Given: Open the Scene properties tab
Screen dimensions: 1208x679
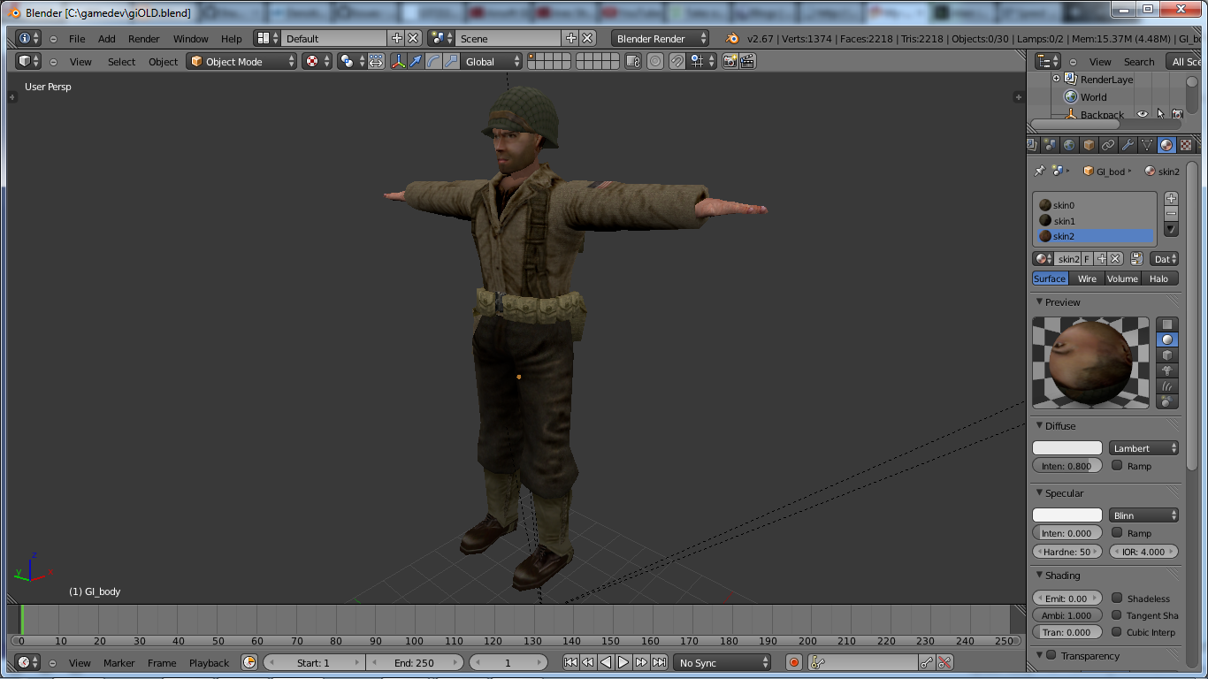Looking at the screenshot, I should click(1050, 145).
